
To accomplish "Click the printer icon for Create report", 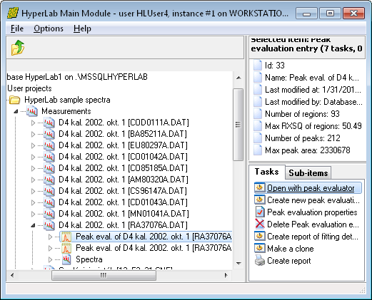I will click(260, 261).
